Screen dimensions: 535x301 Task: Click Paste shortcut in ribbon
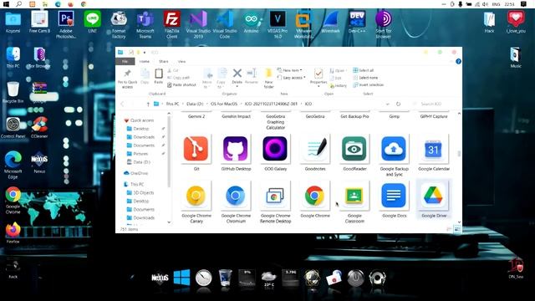coord(181,85)
